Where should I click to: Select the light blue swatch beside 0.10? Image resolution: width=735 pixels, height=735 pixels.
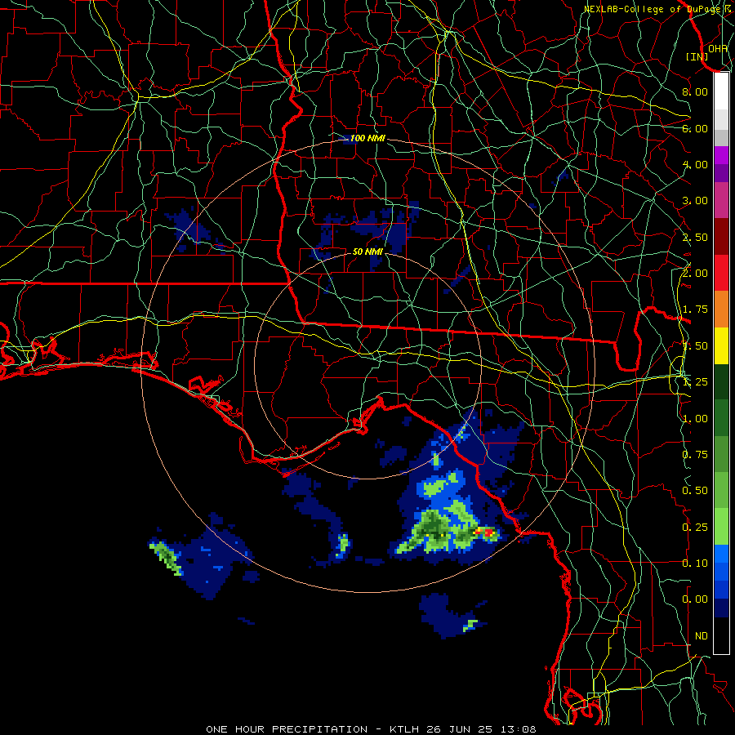pyautogui.click(x=721, y=554)
